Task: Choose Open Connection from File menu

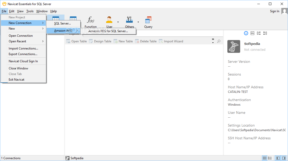Action: pos(23,36)
